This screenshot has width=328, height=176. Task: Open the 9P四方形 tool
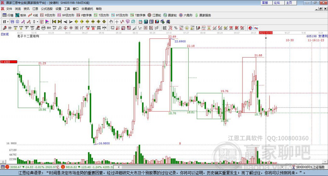pos(66,15)
